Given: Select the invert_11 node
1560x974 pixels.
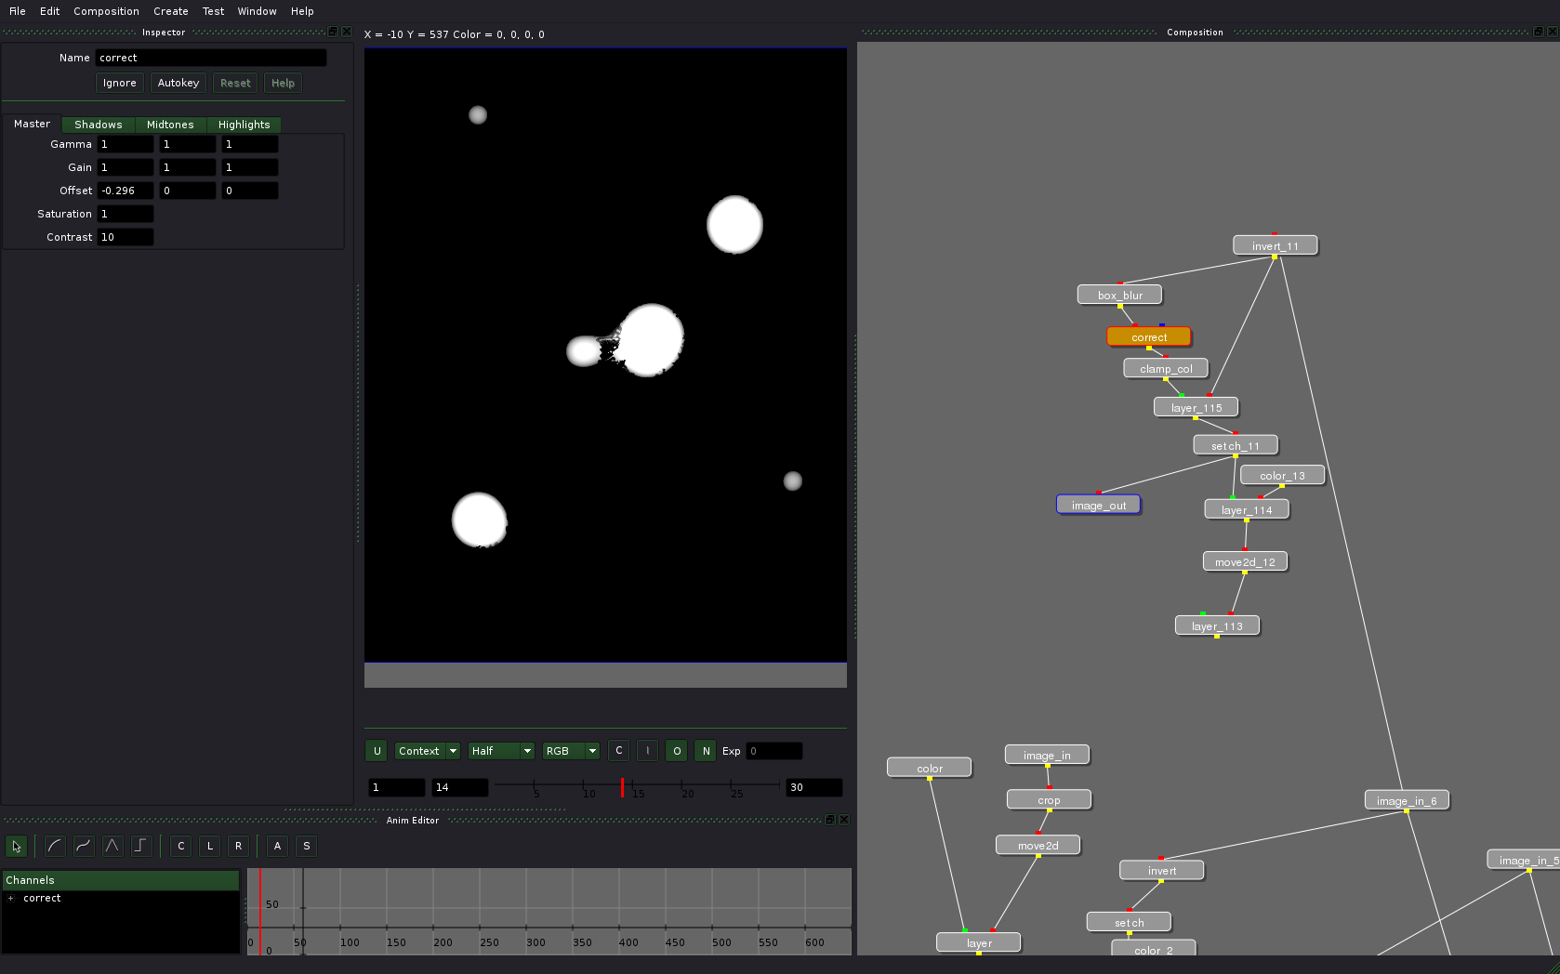Looking at the screenshot, I should 1275,245.
